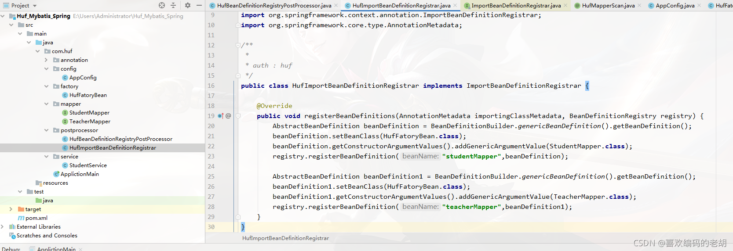Collapse the service package
The width and height of the screenshot is (733, 251).
pyautogui.click(x=46, y=157)
